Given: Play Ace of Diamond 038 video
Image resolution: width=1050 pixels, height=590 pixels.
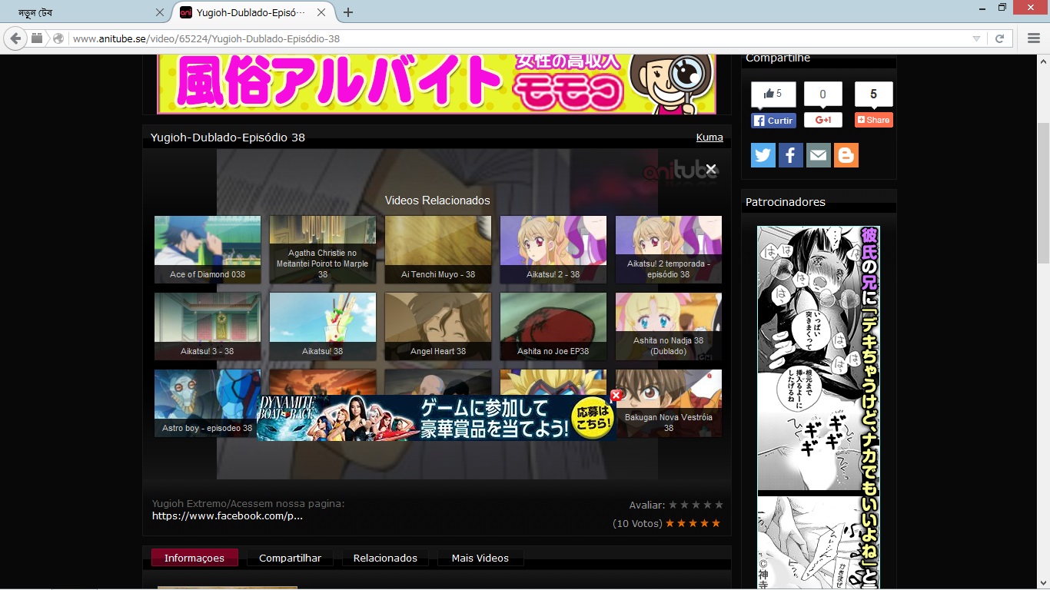Looking at the screenshot, I should (x=208, y=250).
